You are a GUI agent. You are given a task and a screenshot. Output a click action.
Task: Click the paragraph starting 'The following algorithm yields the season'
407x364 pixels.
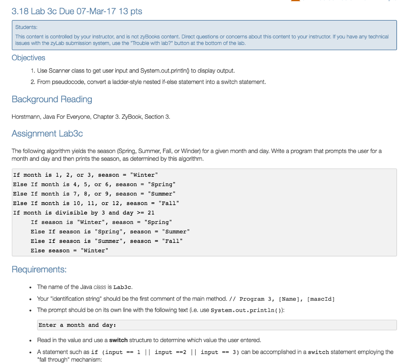(x=196, y=155)
